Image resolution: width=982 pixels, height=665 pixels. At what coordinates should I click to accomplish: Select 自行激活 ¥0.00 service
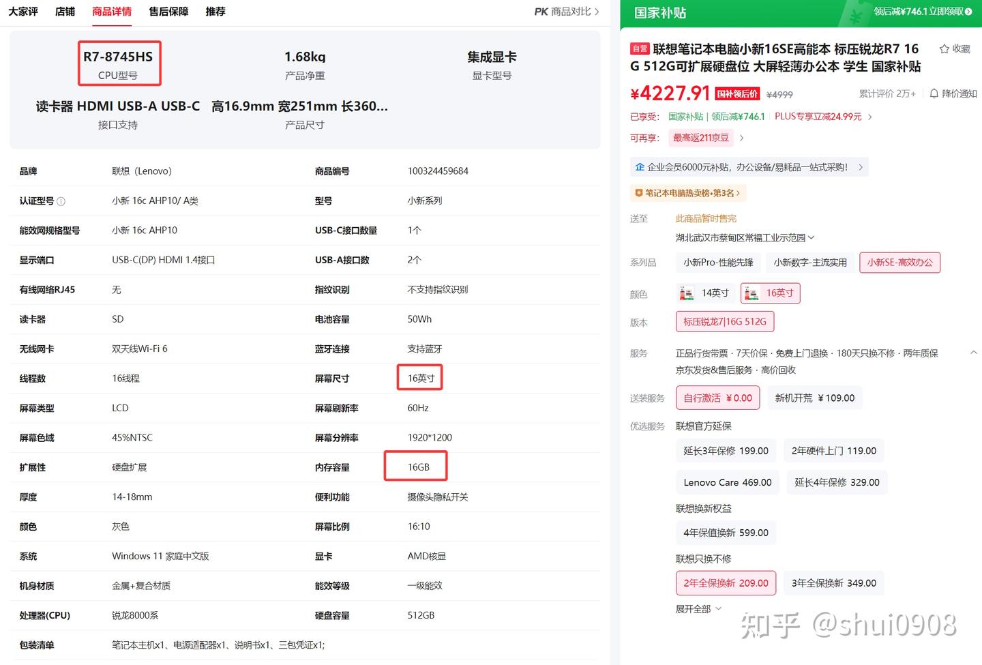718,398
